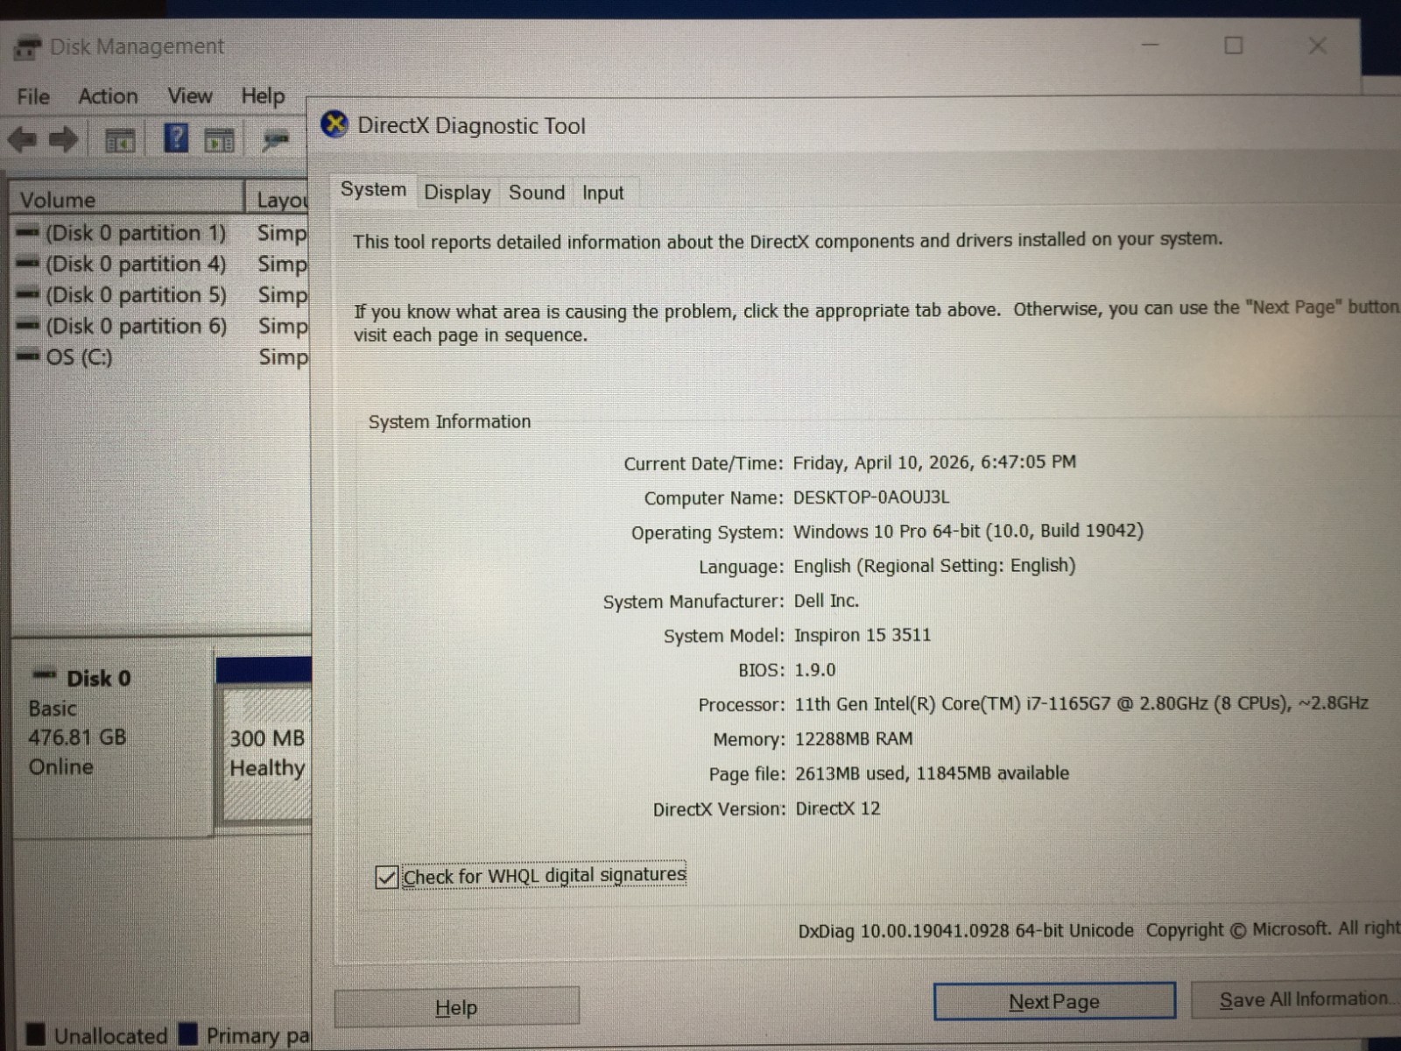
Task: Click the Forward arrow in Disk Management toolbar
Action: click(x=63, y=139)
